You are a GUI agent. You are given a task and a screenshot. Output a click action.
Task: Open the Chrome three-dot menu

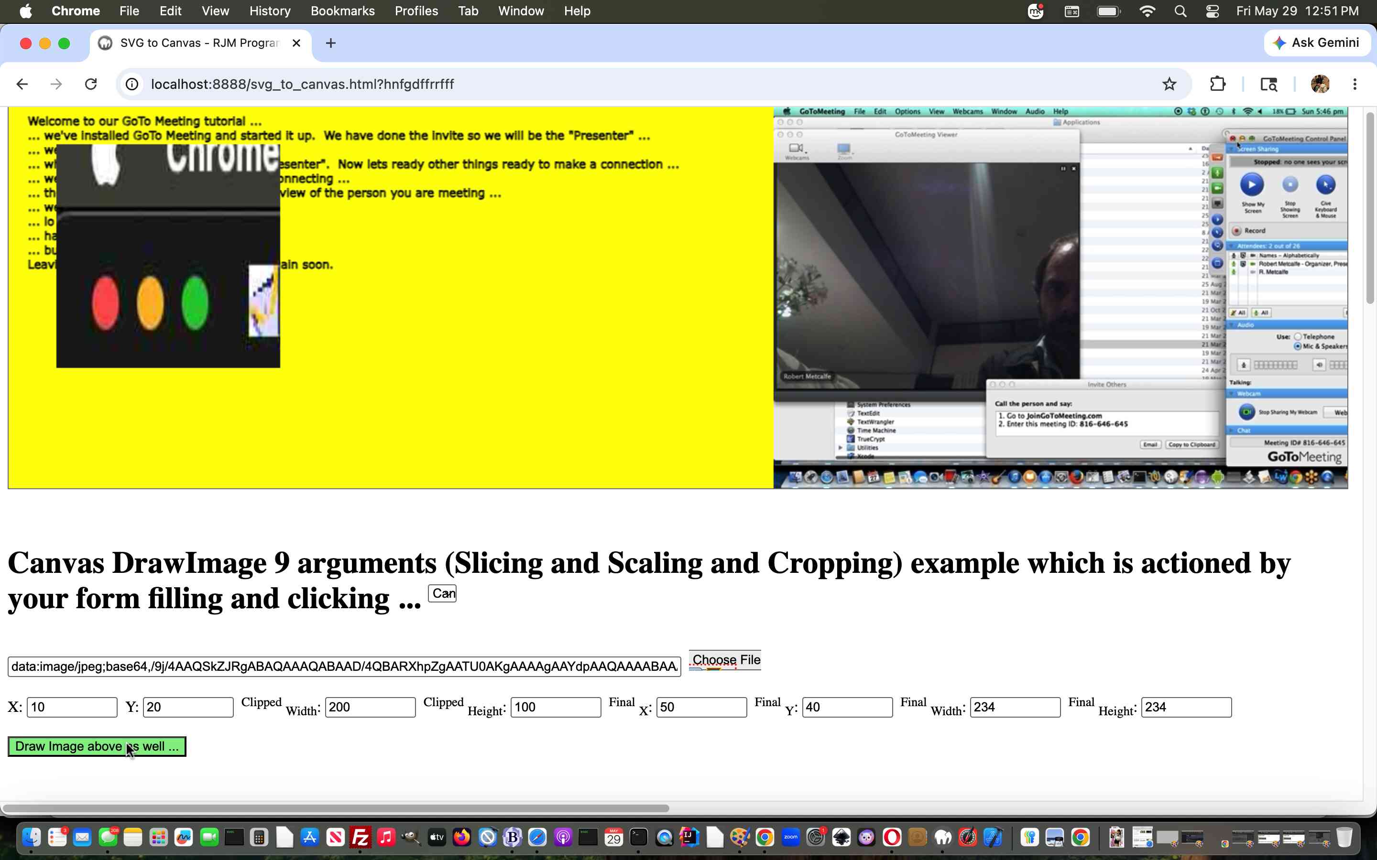pyautogui.click(x=1355, y=84)
